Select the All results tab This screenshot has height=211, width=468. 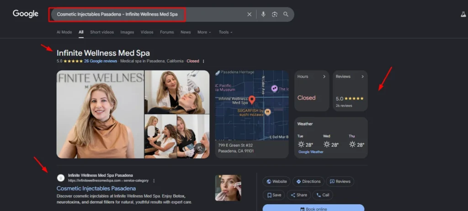[x=81, y=32]
